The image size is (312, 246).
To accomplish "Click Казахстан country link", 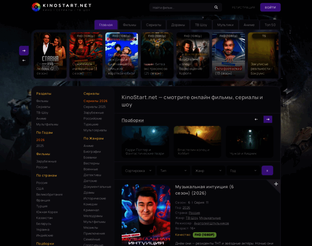I will tap(44, 218).
